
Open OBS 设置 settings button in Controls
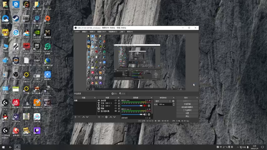pyautogui.click(x=187, y=113)
